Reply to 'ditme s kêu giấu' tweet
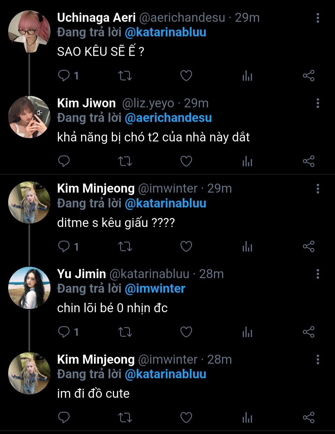Image resolution: width=335 pixels, height=434 pixels. [64, 247]
